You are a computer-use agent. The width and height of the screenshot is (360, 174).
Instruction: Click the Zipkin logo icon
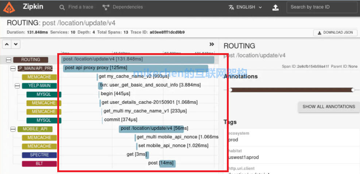[x=9, y=8]
